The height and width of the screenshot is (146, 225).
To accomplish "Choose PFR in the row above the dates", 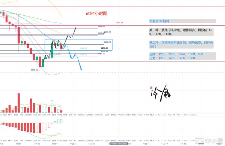I will tap(178, 141).
